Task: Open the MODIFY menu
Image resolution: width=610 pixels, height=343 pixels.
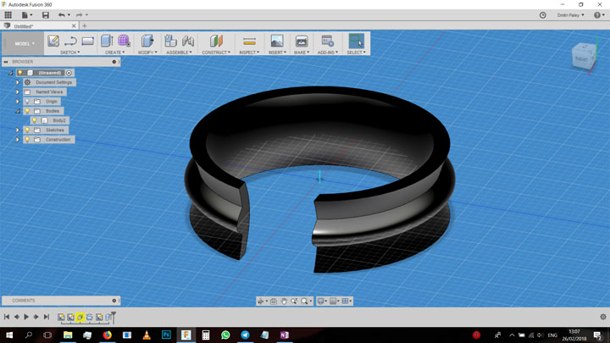Action: (147, 53)
